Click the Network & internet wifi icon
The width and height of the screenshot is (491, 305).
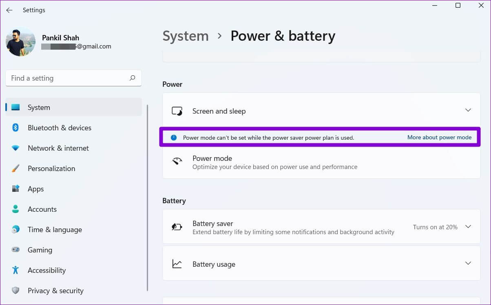[x=15, y=148]
